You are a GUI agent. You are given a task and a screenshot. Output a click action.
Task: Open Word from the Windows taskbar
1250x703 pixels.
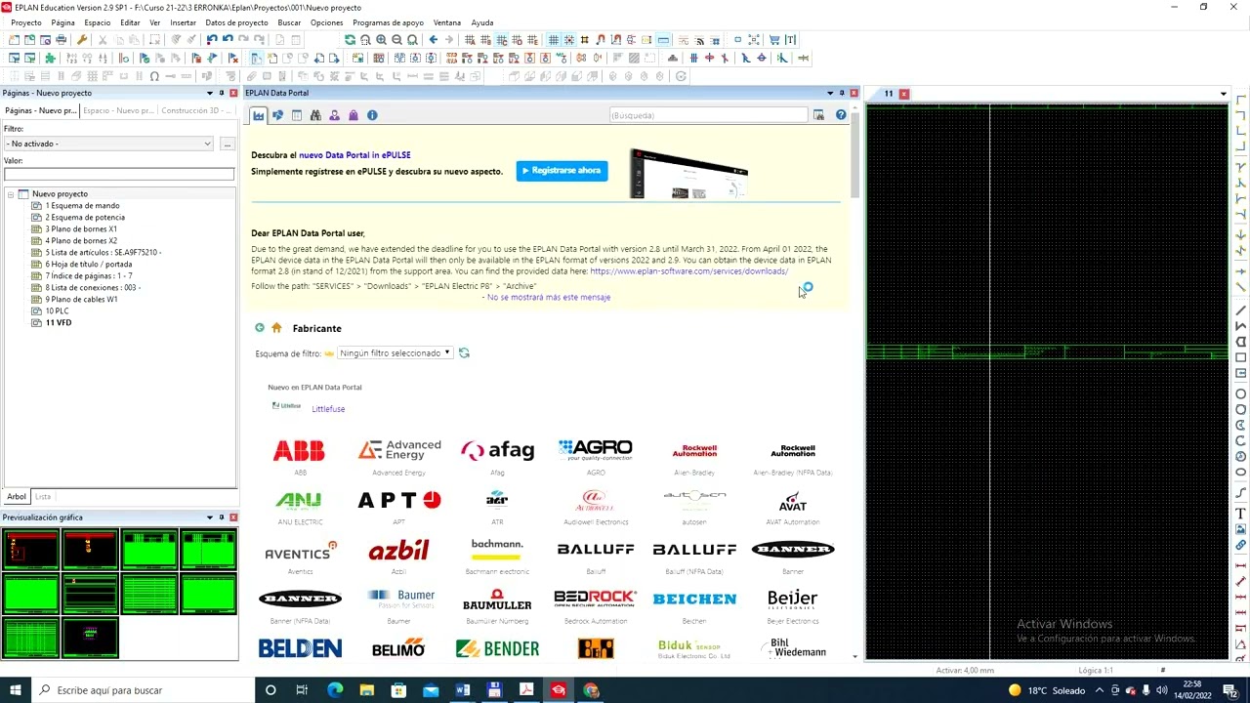click(x=463, y=690)
